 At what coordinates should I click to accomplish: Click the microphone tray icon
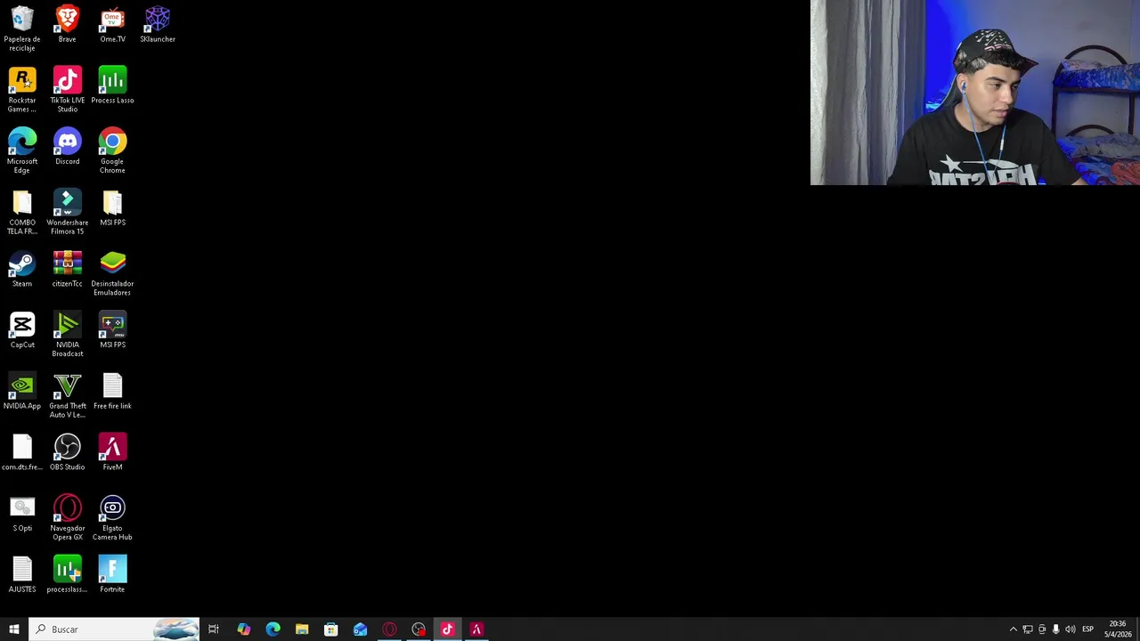tap(1055, 629)
